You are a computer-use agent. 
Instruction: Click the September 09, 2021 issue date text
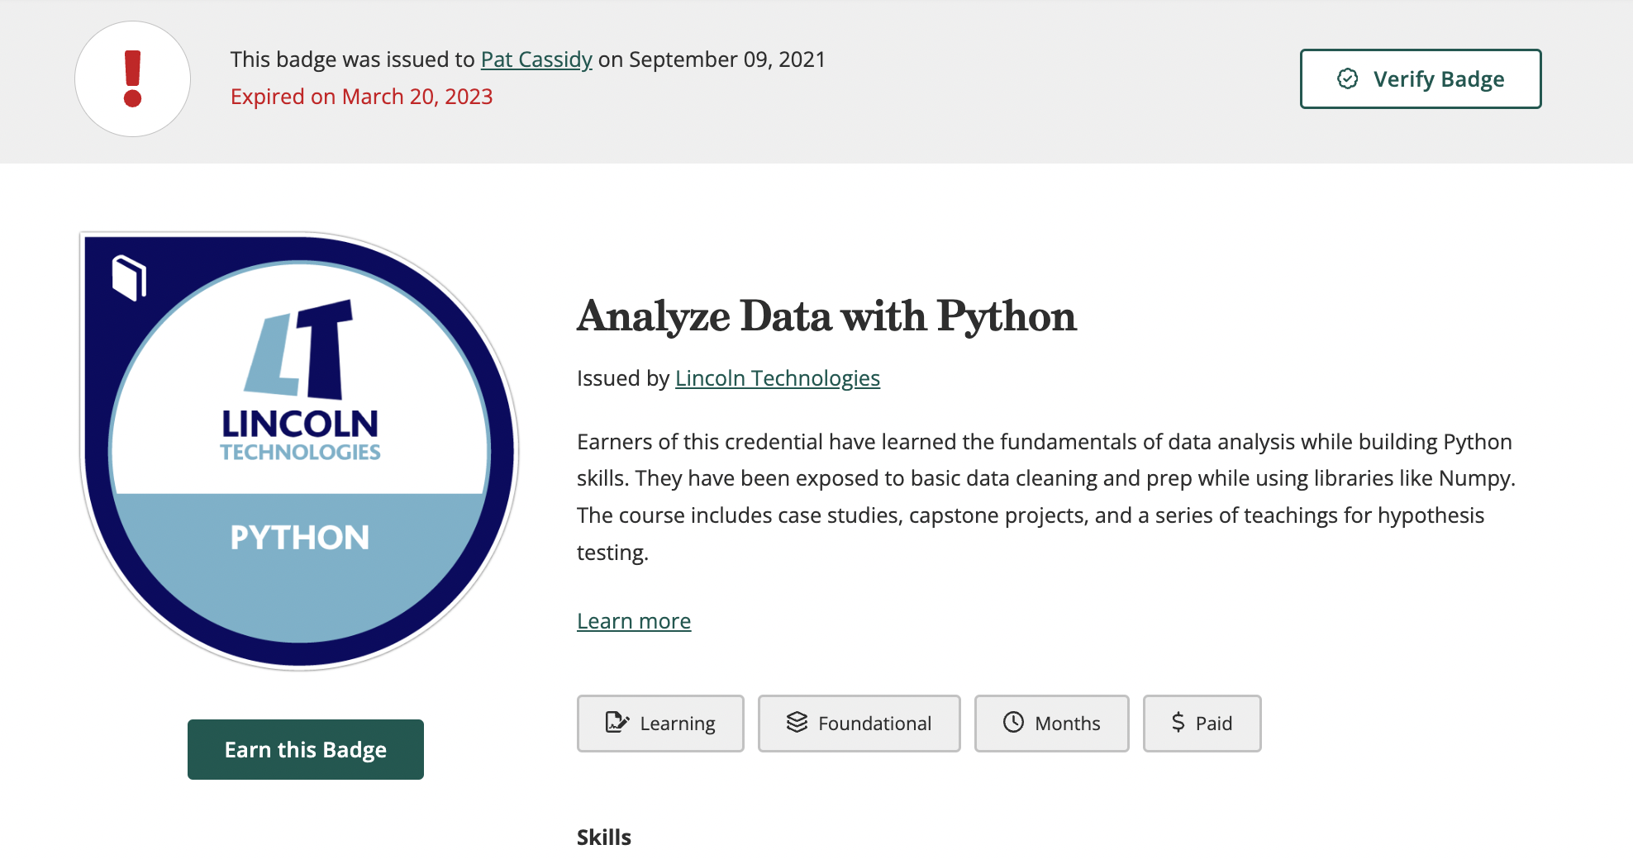(727, 59)
